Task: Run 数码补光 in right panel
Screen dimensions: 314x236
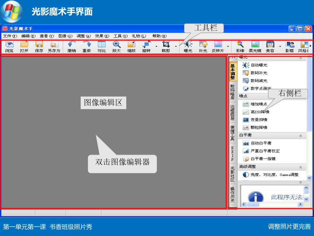Action: coord(255,73)
